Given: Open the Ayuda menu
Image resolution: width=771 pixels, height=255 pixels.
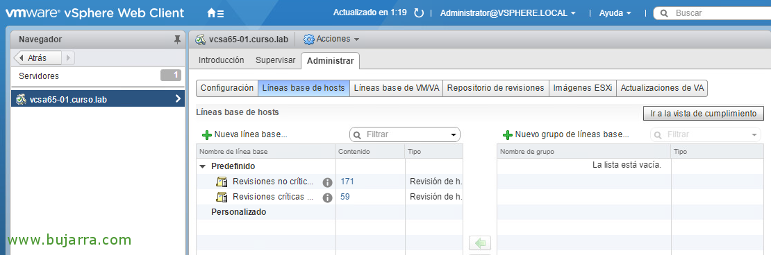Looking at the screenshot, I should tap(615, 13).
